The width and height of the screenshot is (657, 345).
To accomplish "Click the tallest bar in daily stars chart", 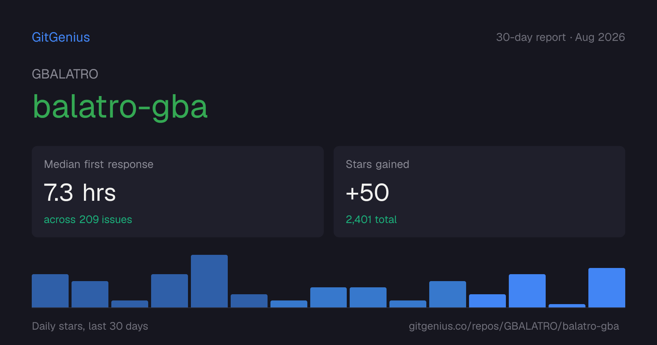I will (209, 281).
